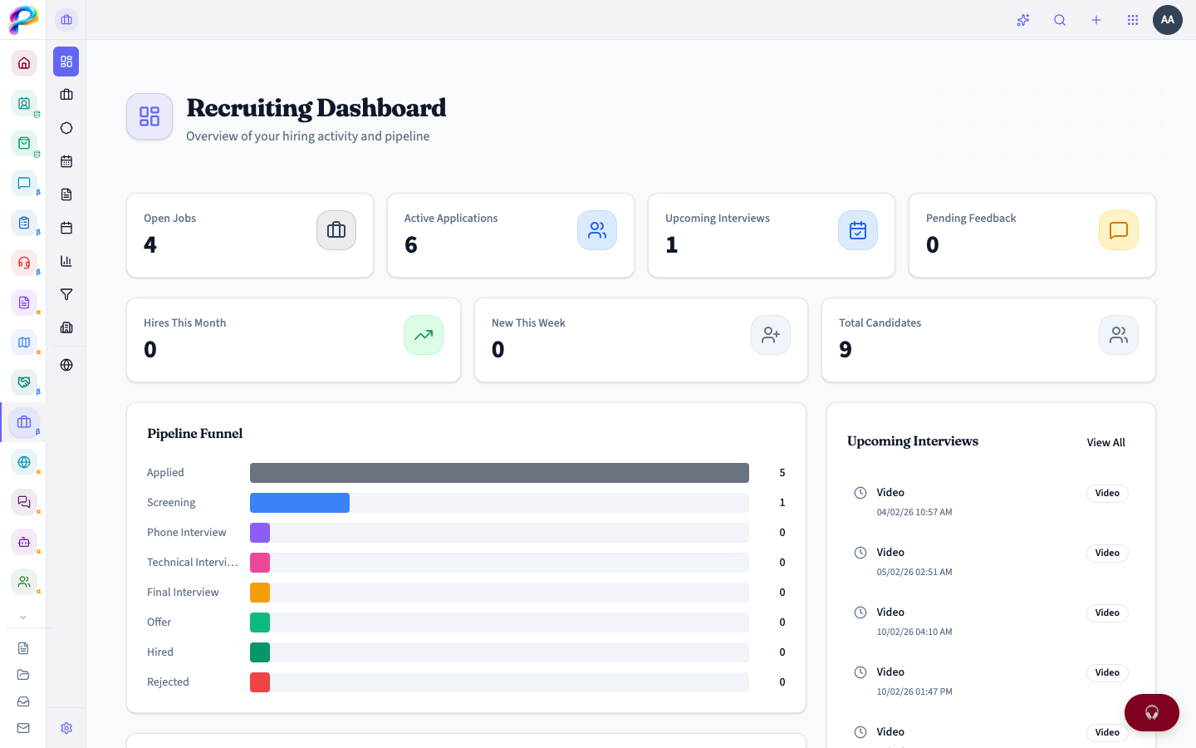Switch to the Dashboard grid view in sidebar
Image resolution: width=1196 pixels, height=748 pixels.
(x=66, y=61)
